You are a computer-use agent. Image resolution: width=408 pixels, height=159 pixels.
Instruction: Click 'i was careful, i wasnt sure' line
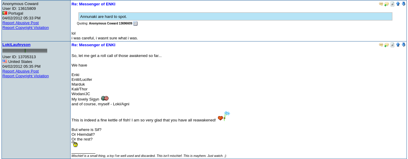(105, 38)
